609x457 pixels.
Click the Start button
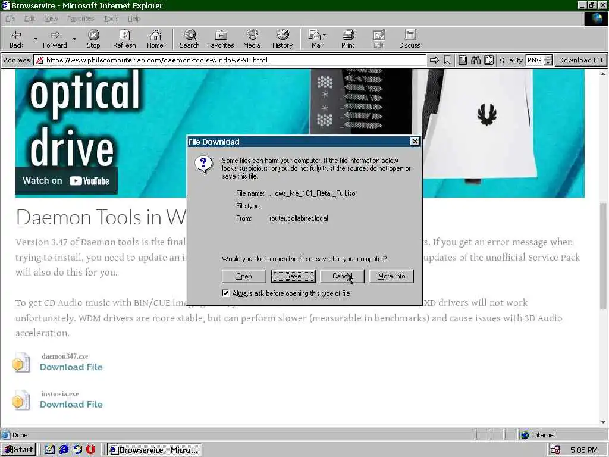click(18, 450)
